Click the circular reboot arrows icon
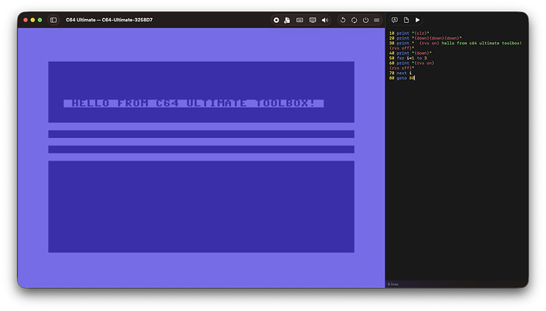This screenshot has height=311, width=546. point(355,21)
